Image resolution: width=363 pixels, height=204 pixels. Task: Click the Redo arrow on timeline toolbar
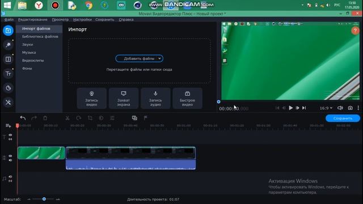34,118
